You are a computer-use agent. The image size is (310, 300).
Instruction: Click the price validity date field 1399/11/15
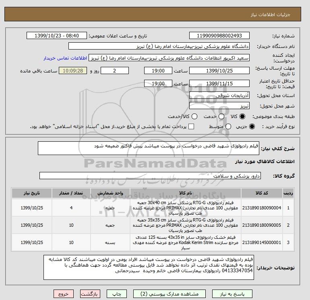[x=219, y=83]
